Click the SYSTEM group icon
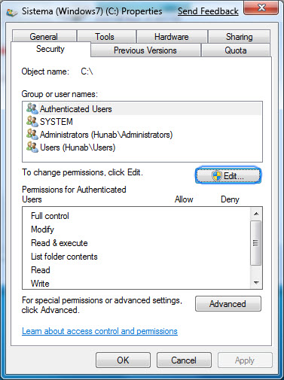Viewport: 284px width, 380px height. 32,121
